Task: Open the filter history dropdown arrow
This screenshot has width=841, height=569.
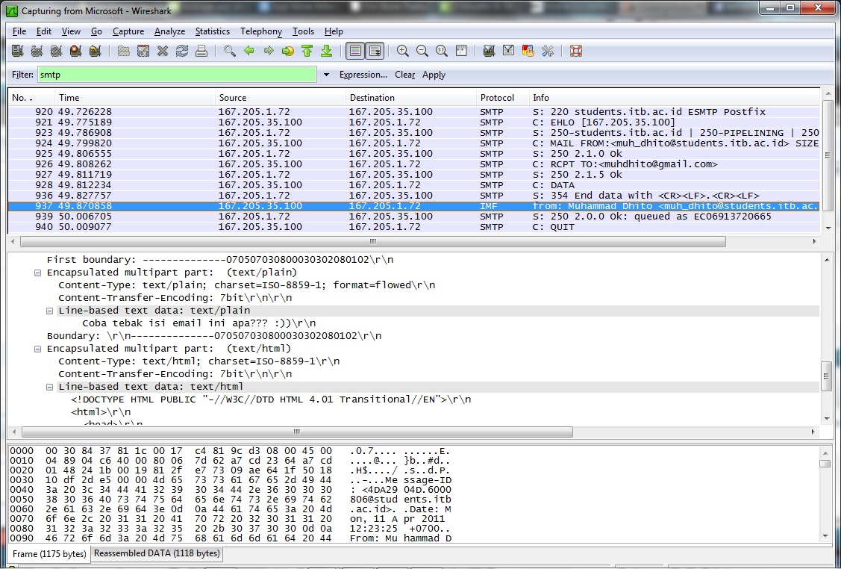Action: 326,75
